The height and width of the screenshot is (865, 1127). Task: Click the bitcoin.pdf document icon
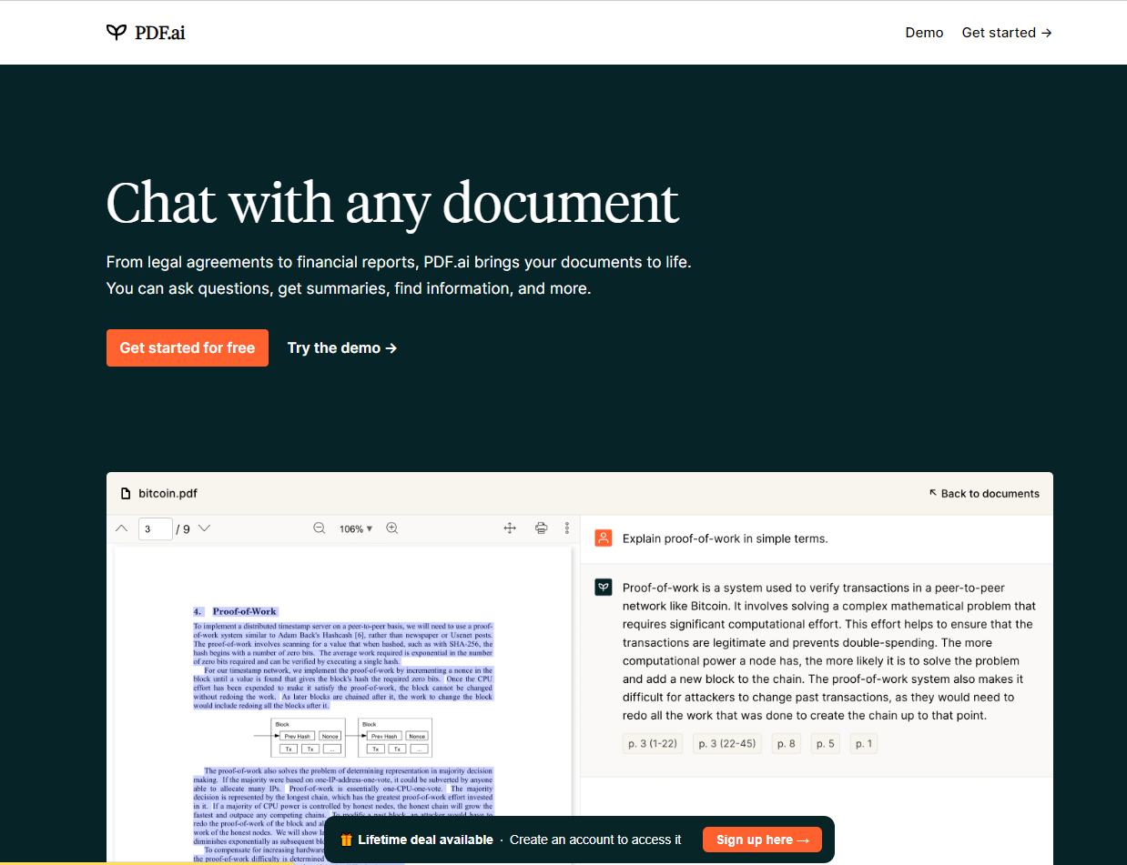tap(126, 493)
